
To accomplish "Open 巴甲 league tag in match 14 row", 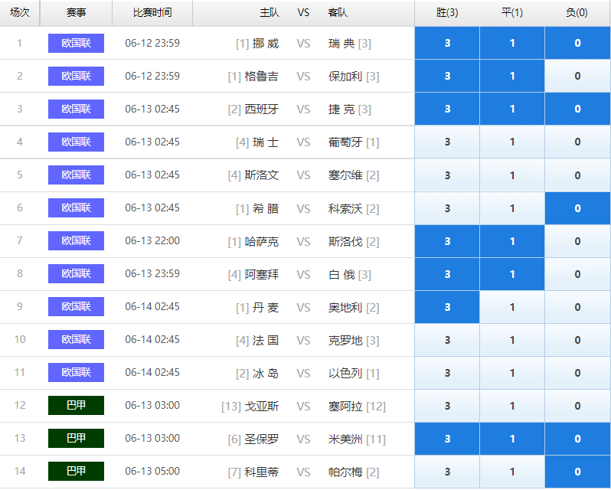I will 76,471.
